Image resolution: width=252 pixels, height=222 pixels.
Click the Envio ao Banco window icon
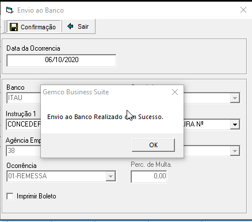(9, 10)
